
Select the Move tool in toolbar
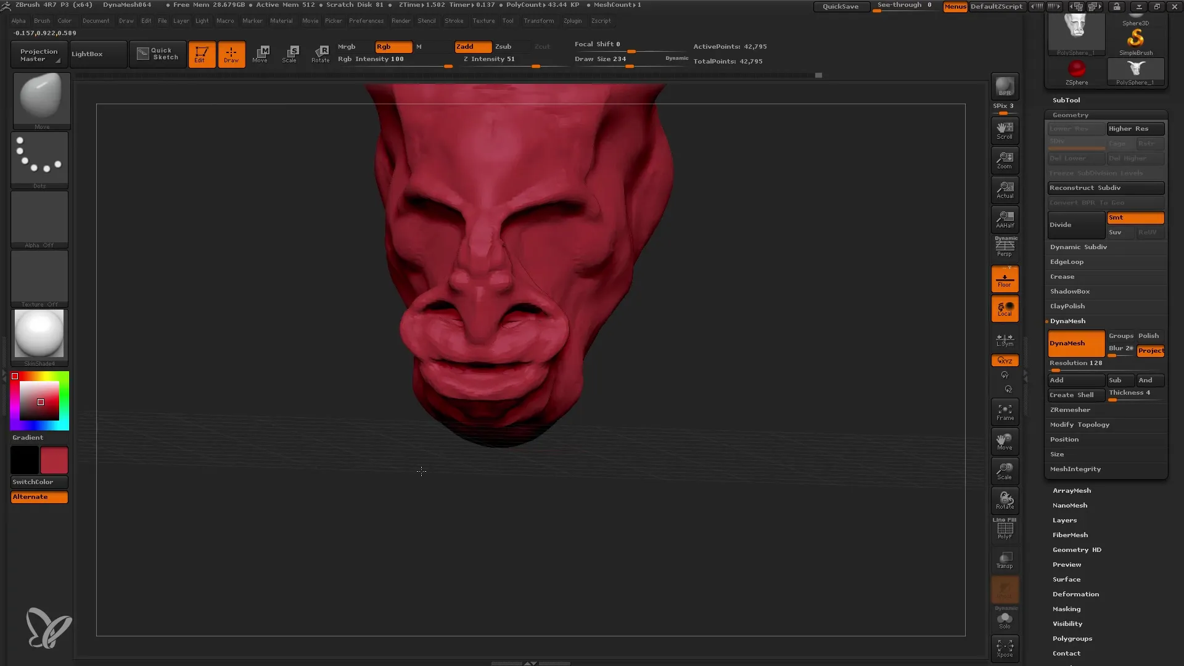(x=260, y=54)
